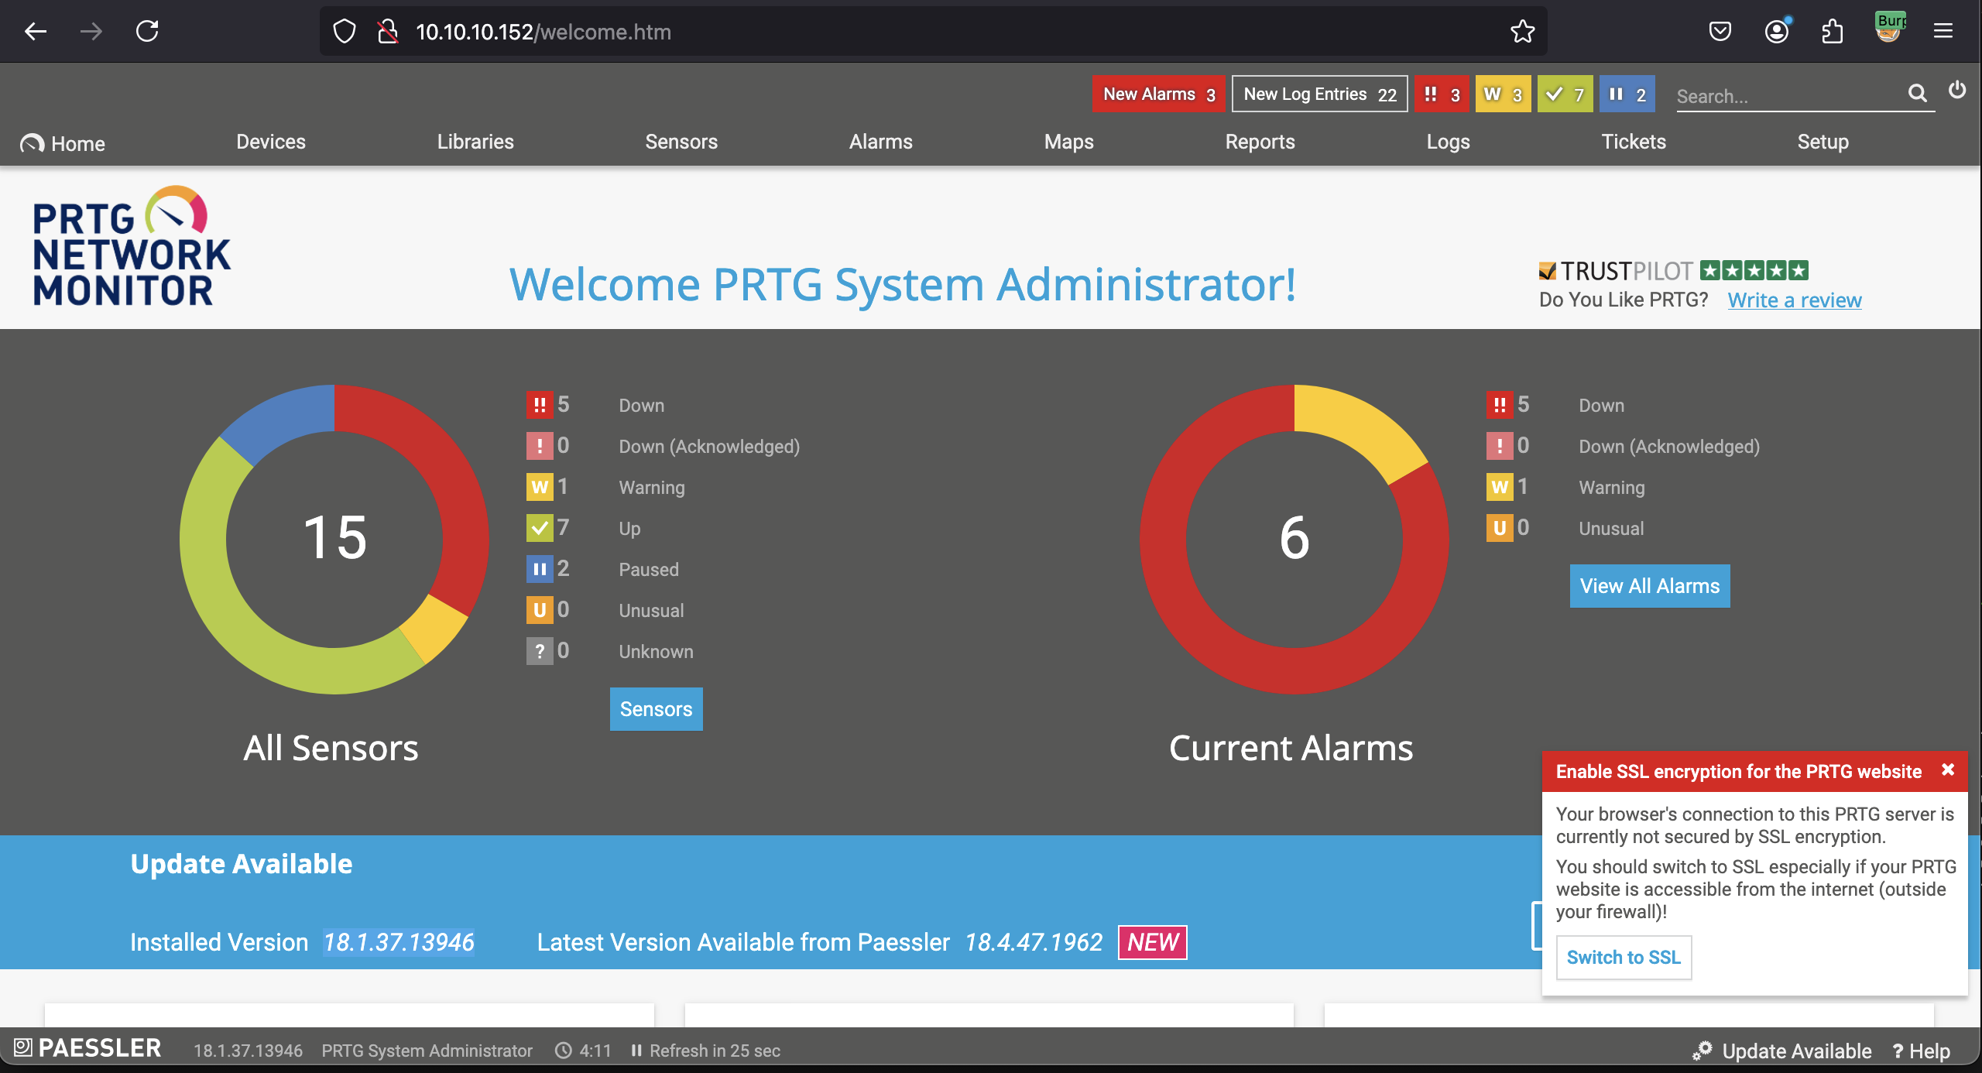Click the pink NEW badge
The image size is (1982, 1073).
pos(1153,942)
